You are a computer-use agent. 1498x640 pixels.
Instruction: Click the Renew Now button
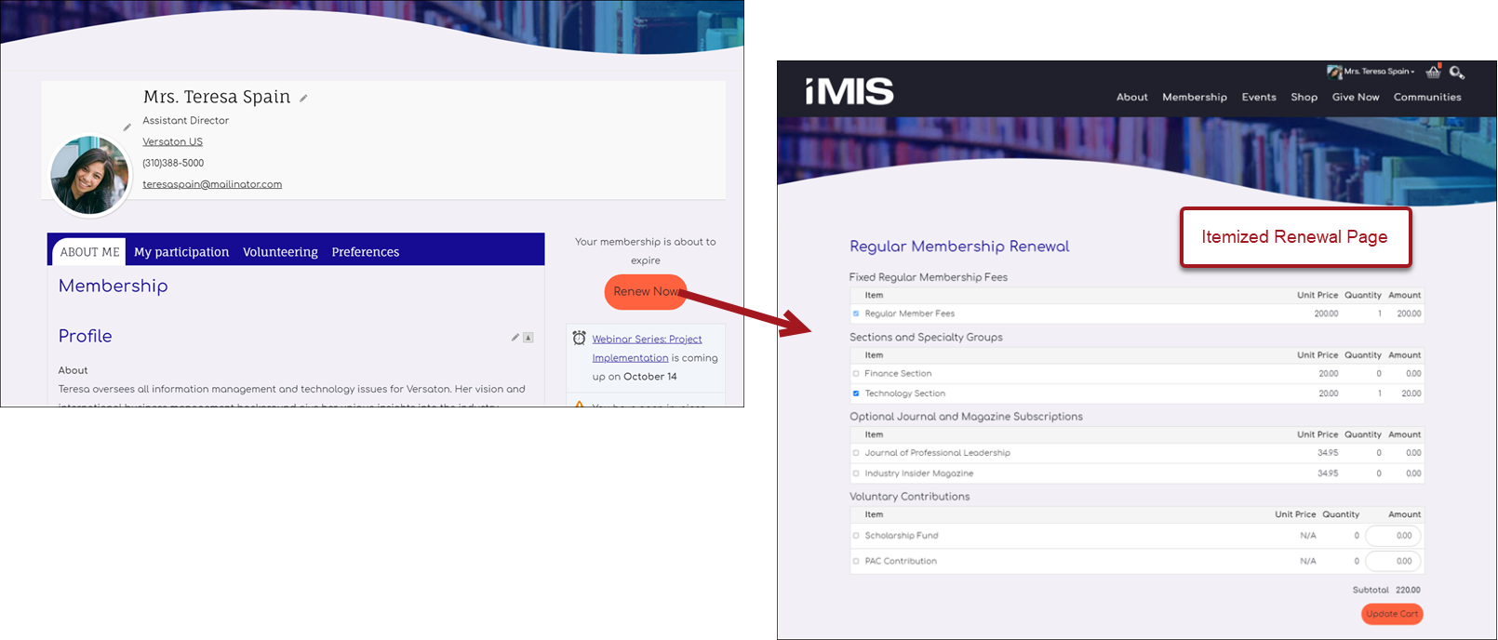pos(646,292)
